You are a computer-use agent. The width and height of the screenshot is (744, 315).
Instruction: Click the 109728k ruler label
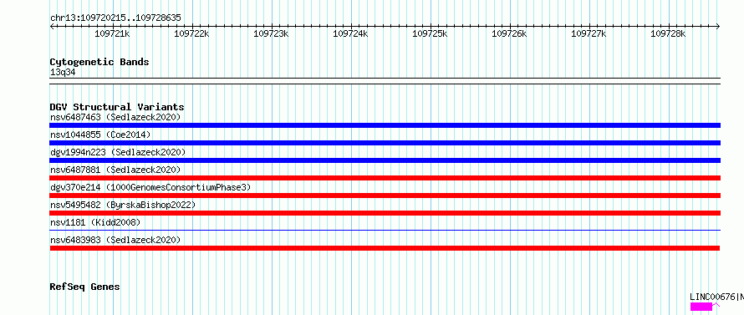668,33
